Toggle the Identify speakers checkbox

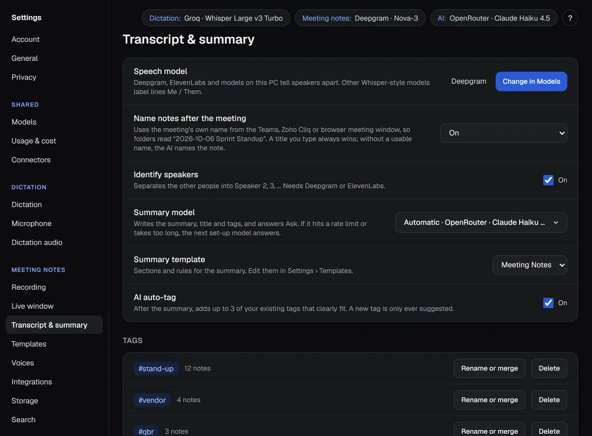coord(548,180)
